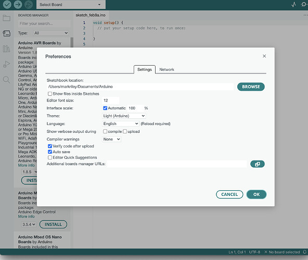Click the additional boards URLs window icon
This screenshot has height=260, width=308.
tap(258, 164)
